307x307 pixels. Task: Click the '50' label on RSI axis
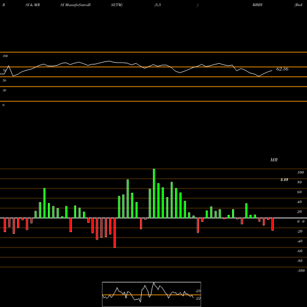[x=4, y=80]
